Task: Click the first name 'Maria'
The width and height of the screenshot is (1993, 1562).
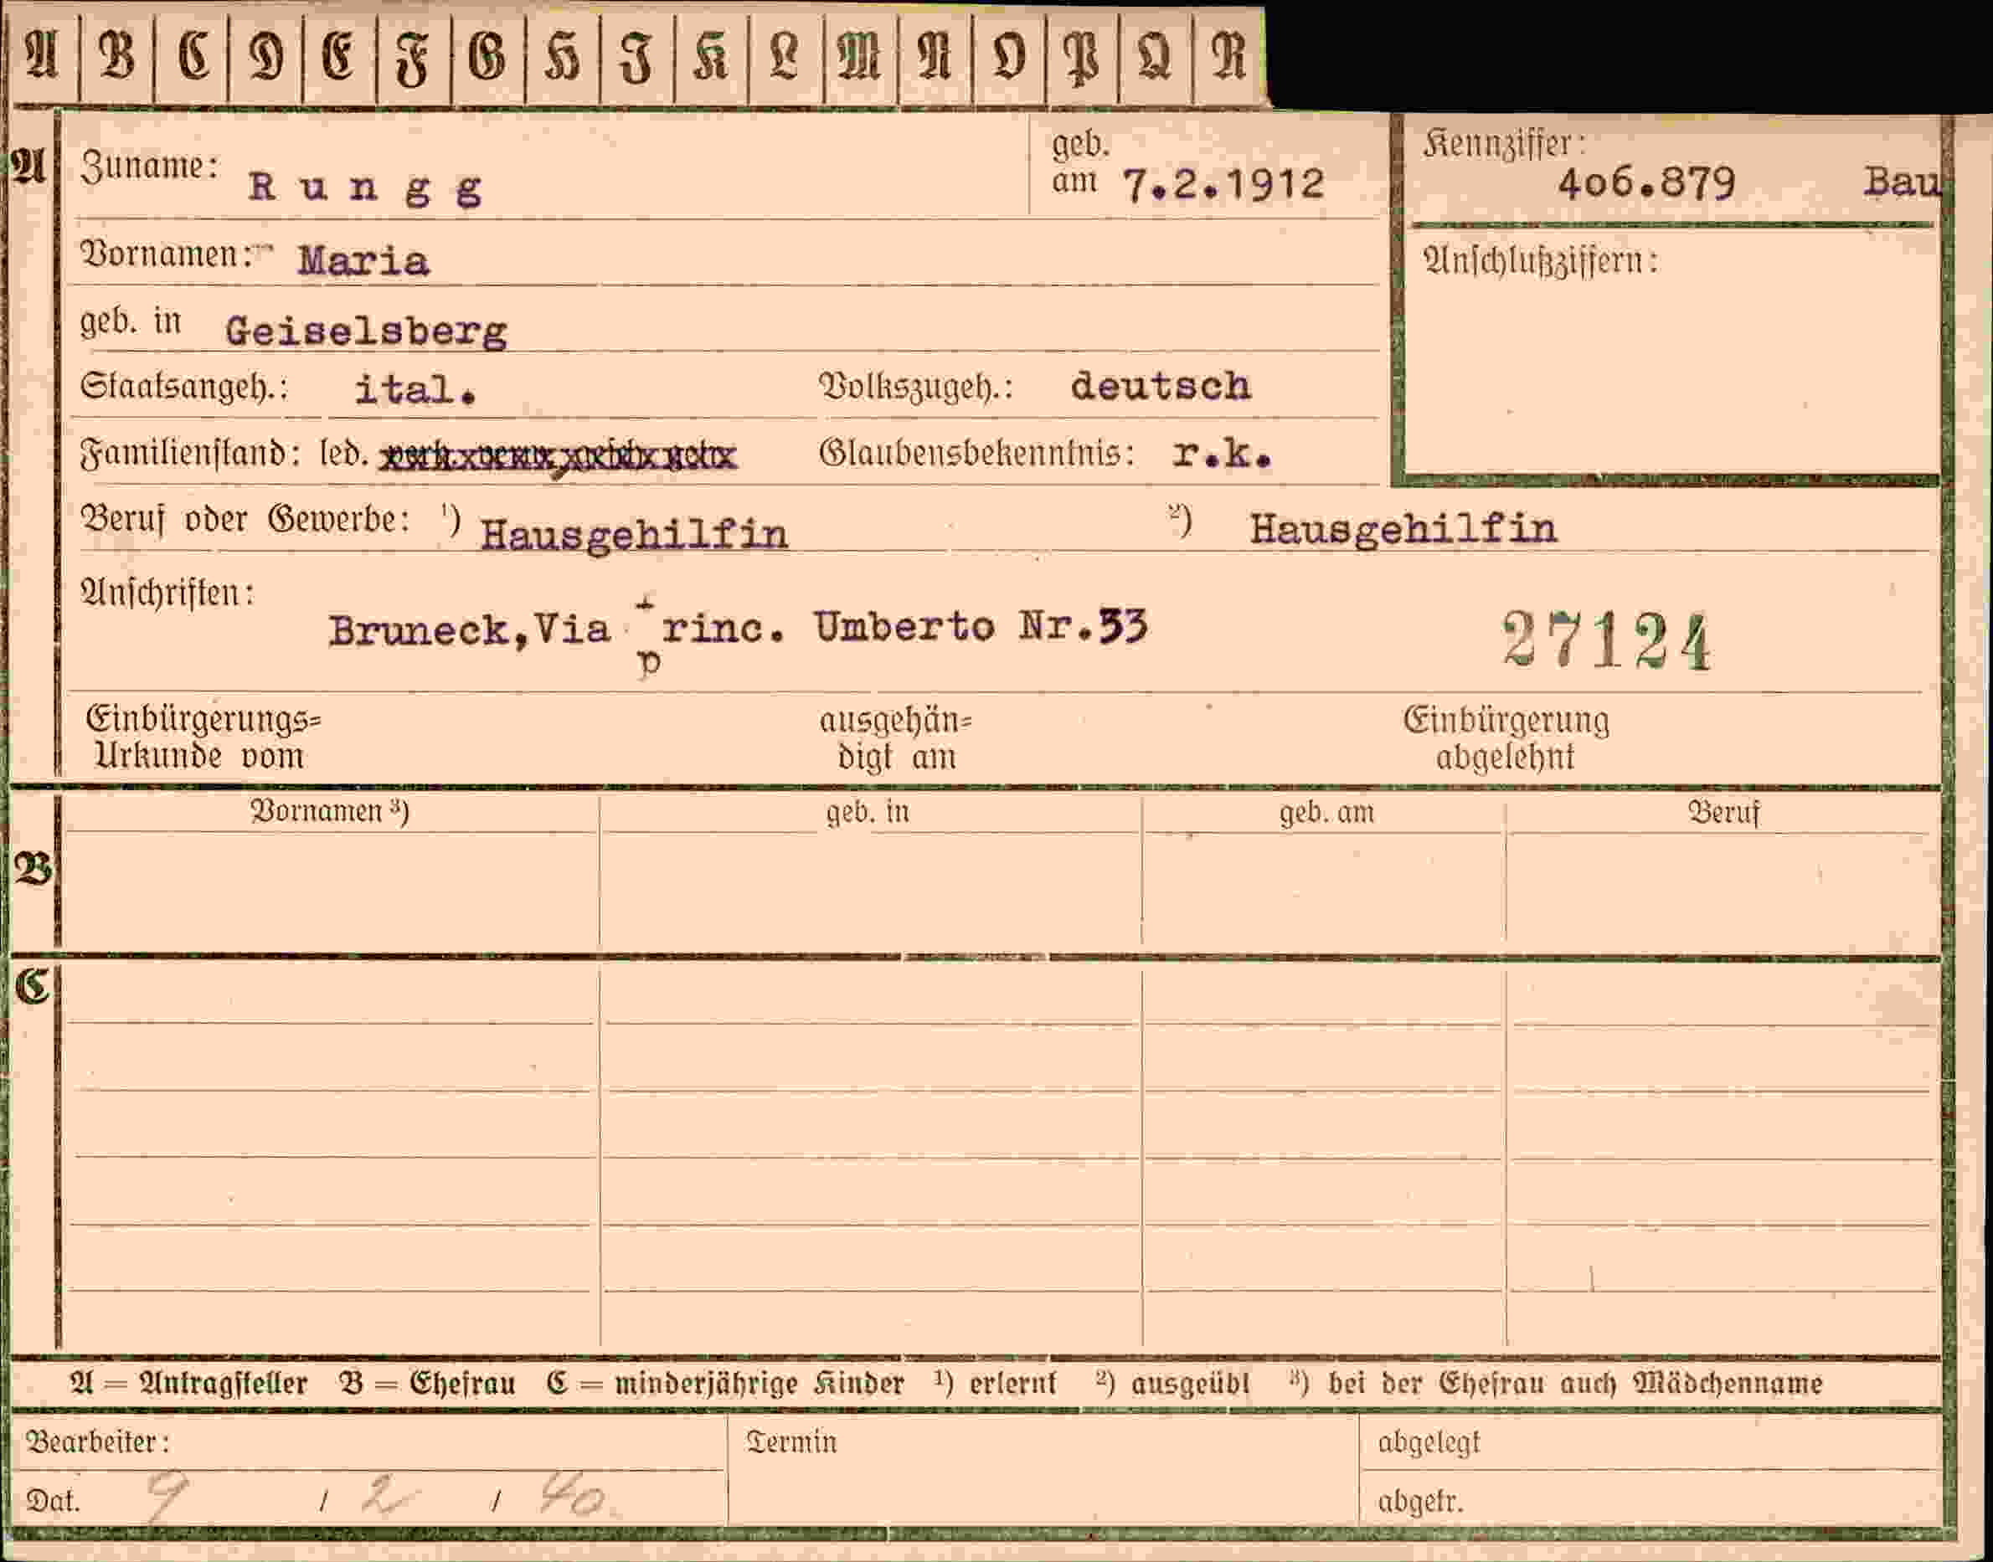Action: (x=363, y=261)
